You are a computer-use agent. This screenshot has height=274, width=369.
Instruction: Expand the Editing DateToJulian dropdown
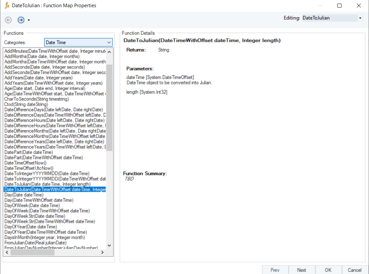coord(360,18)
